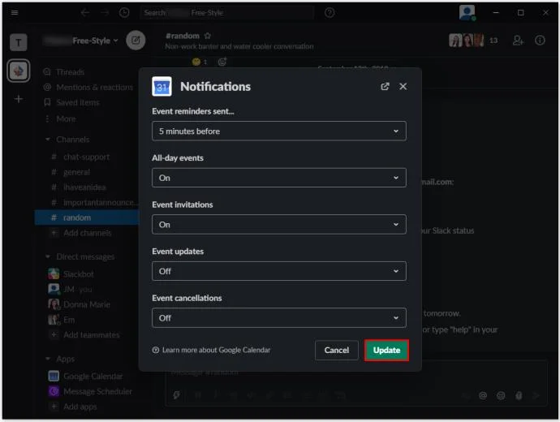Click the Google Calendar 31 icon

(162, 86)
